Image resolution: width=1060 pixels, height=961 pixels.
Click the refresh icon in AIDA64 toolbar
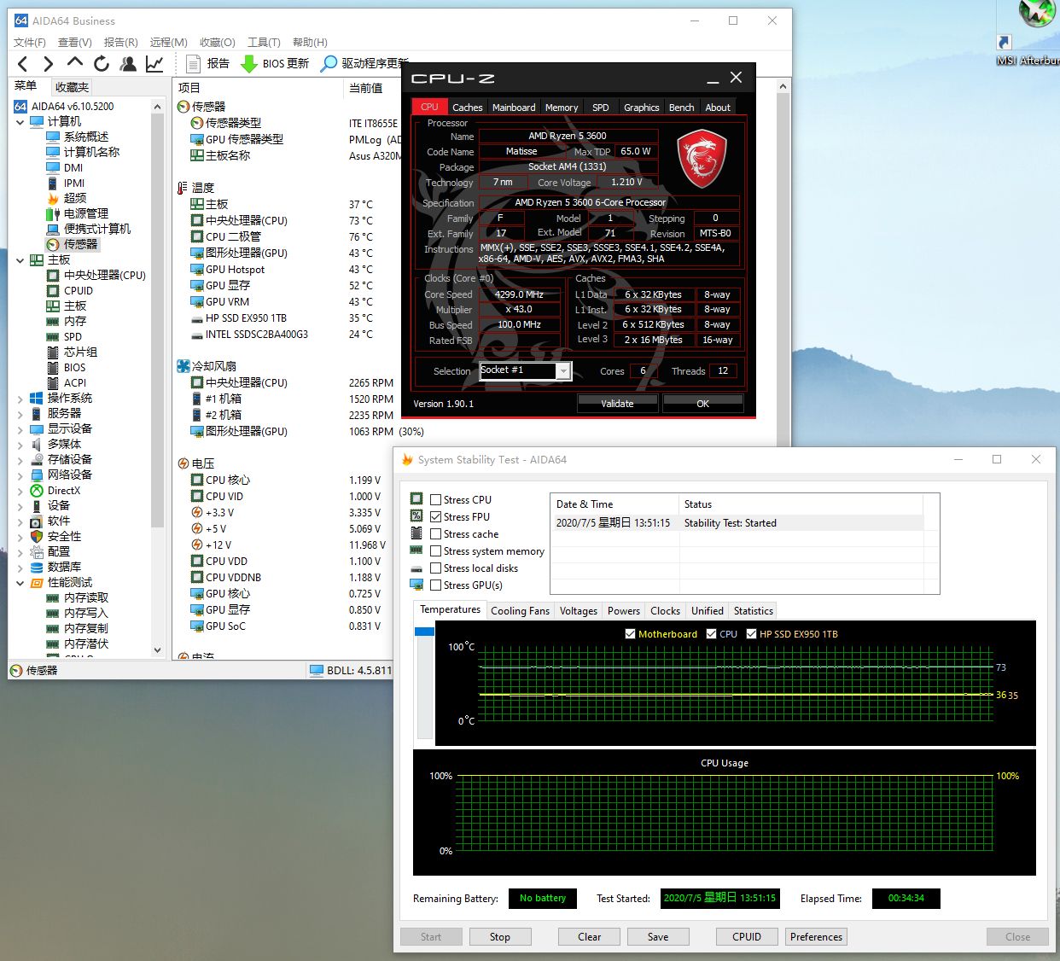click(102, 63)
